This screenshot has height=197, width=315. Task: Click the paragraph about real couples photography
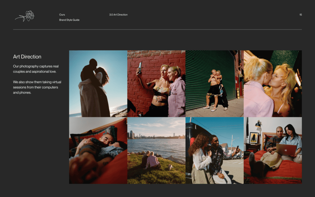click(36, 69)
